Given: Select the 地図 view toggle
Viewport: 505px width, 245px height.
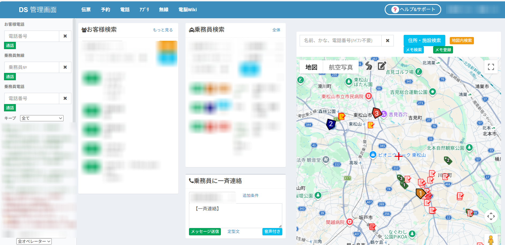Looking at the screenshot, I should click(311, 67).
